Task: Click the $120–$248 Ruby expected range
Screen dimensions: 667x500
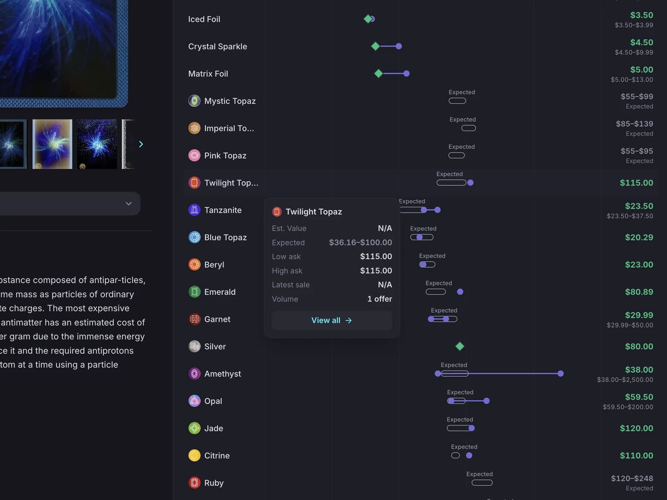Action: click(632, 478)
